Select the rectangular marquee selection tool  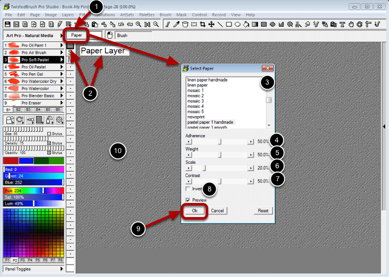194,24
